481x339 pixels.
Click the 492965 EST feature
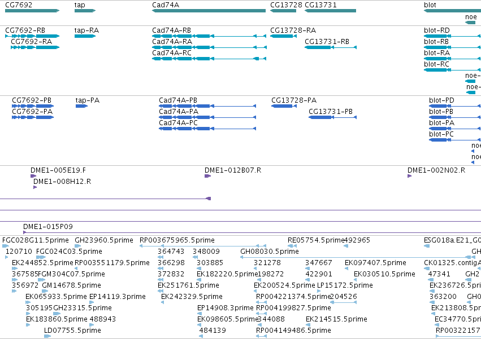click(346, 246)
